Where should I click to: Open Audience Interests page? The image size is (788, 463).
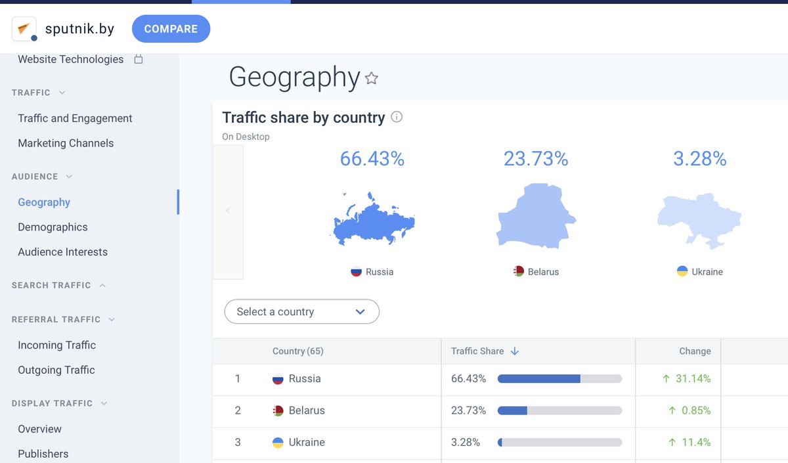62,252
